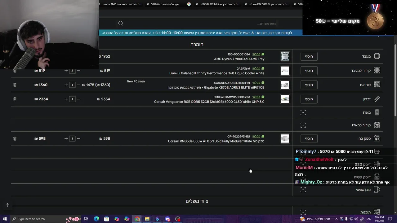The width and height of the screenshot is (397, 223).
Task: Select the קירור למארז case cooling icon
Action: (x=377, y=125)
